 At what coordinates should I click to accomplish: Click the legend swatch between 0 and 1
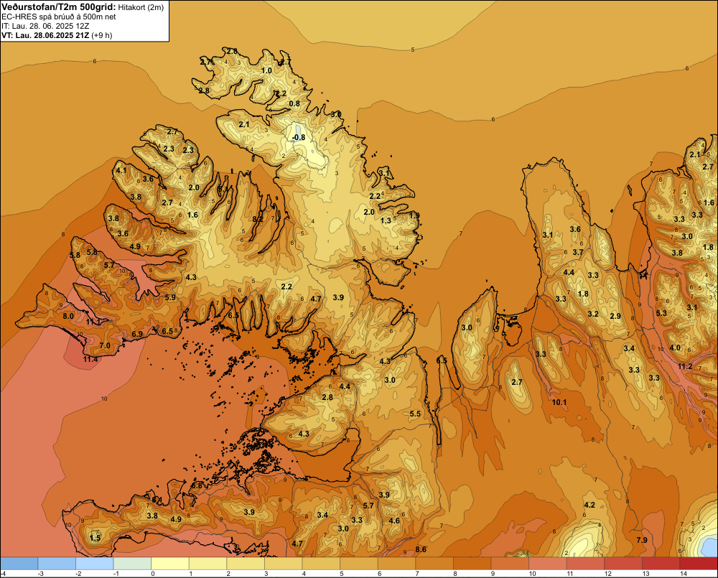click(170, 564)
